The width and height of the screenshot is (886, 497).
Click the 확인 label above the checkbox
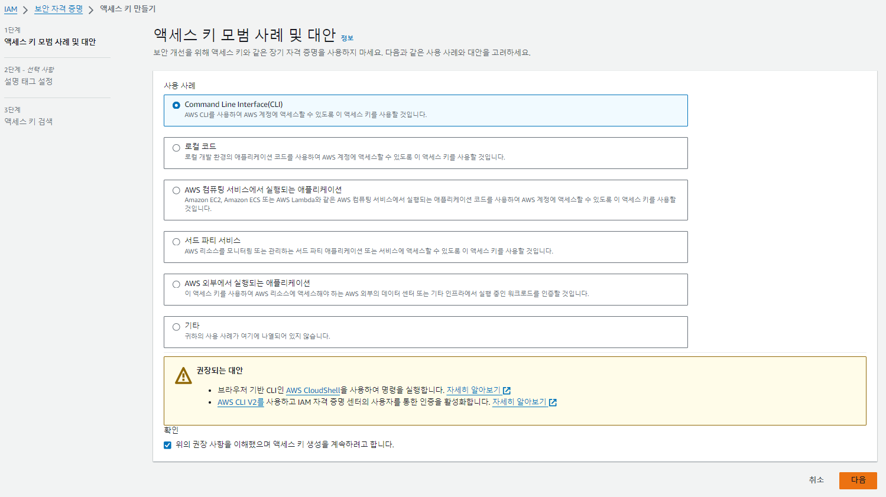[x=171, y=430]
